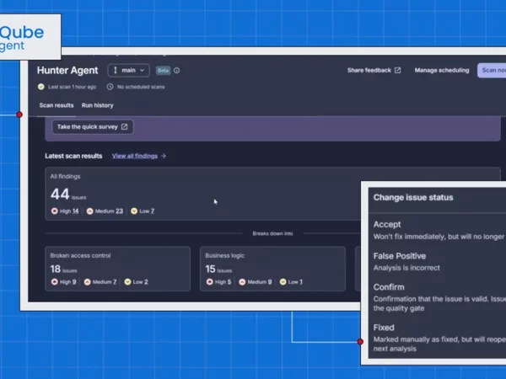This screenshot has height=379, width=506.
Task: Click the arrow next to View all findings
Action: tap(164, 156)
